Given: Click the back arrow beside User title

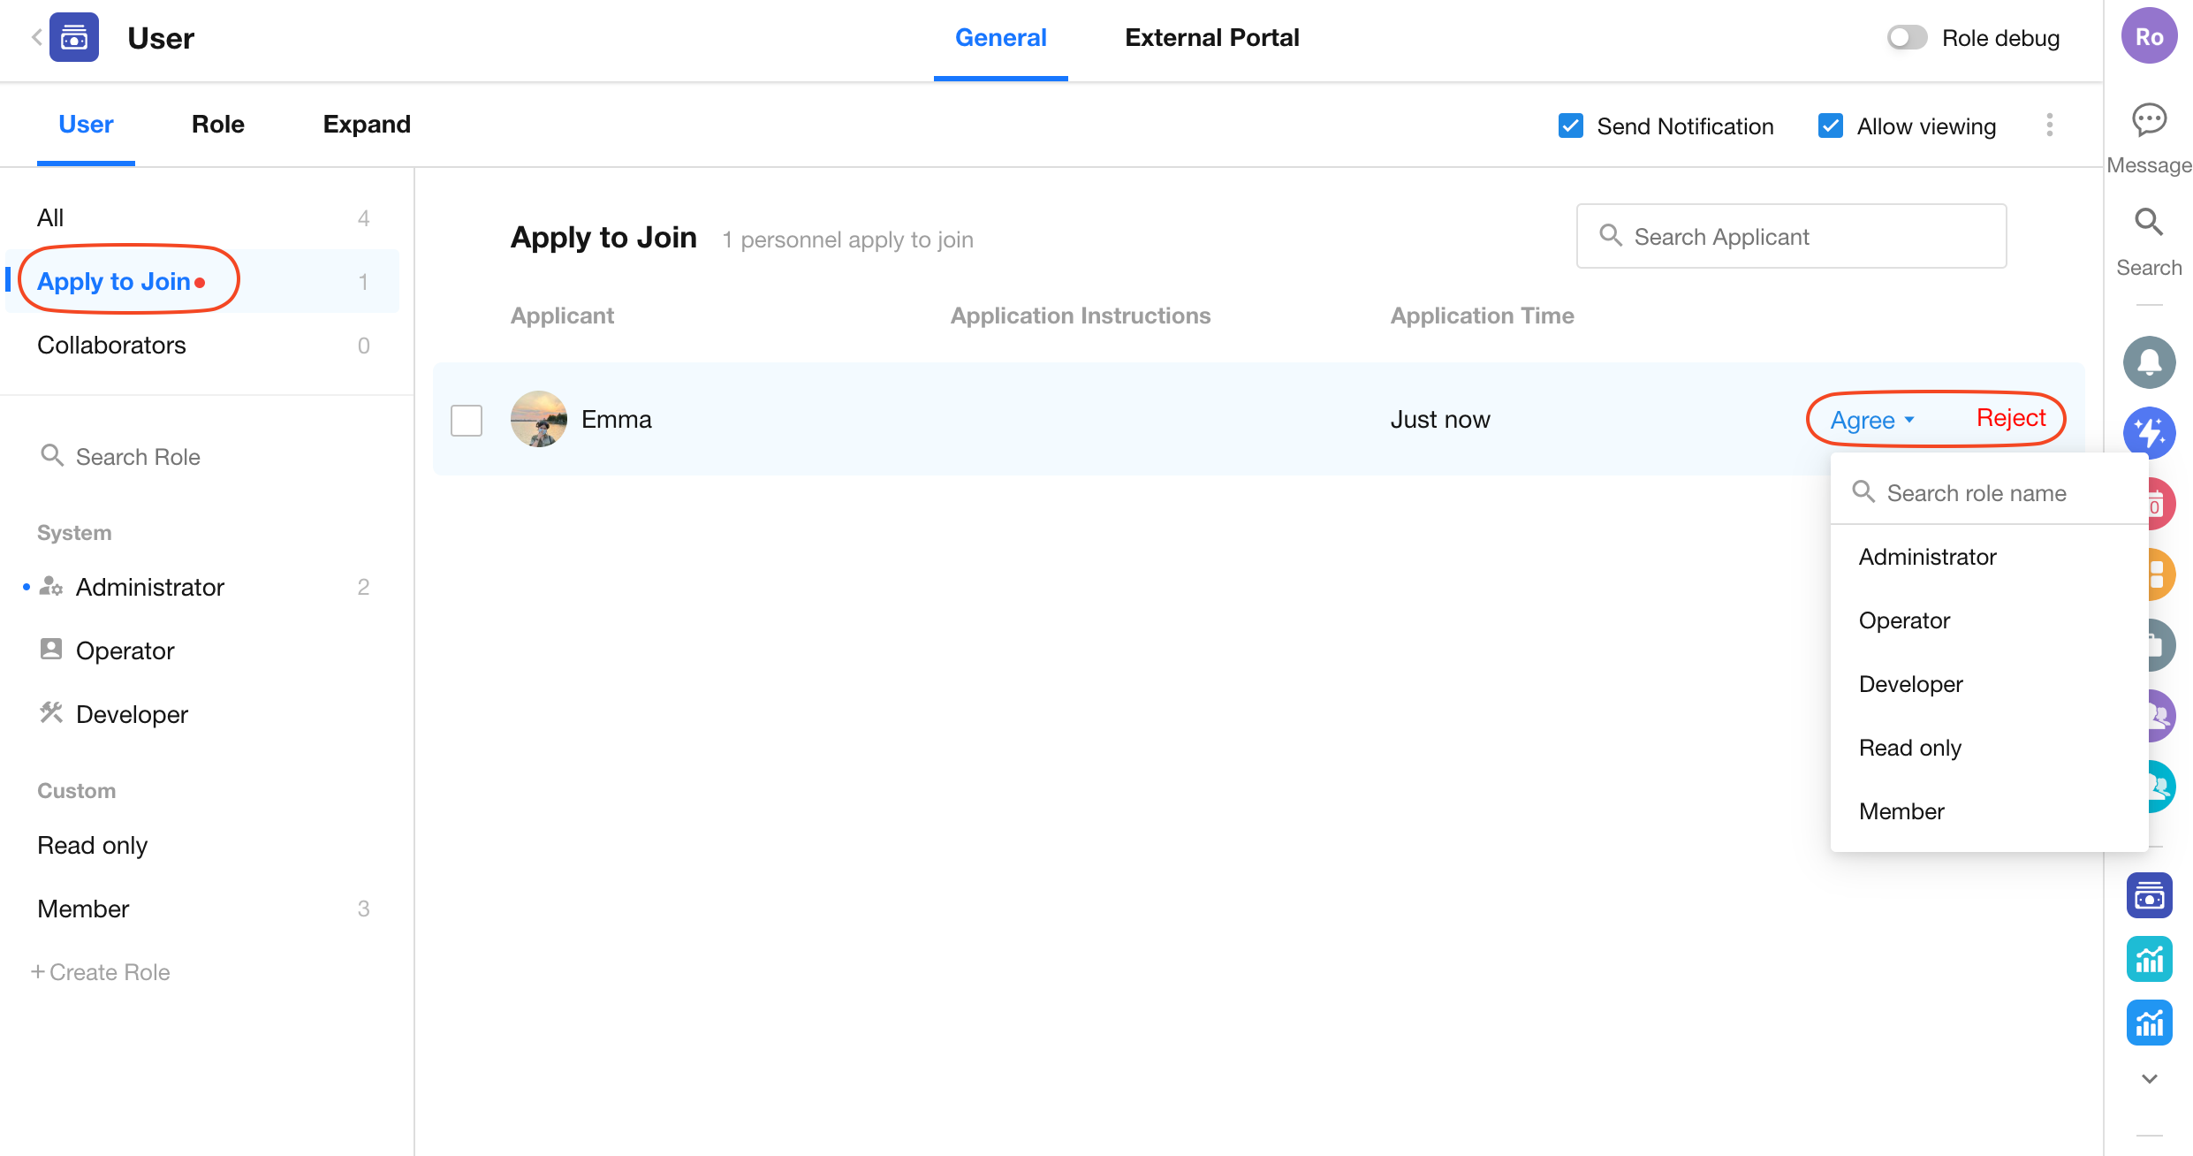Looking at the screenshot, I should coord(36,37).
